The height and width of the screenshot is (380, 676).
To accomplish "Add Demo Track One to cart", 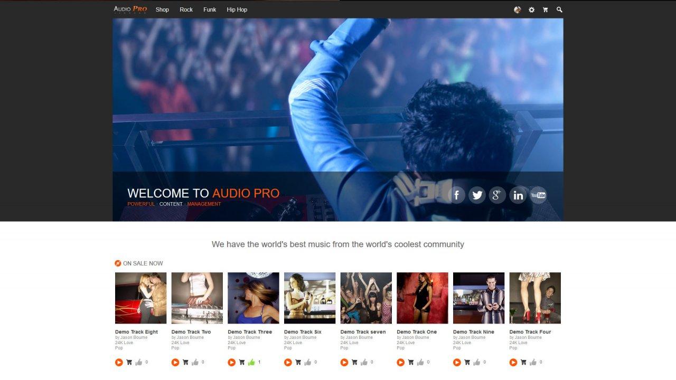I will coord(411,362).
